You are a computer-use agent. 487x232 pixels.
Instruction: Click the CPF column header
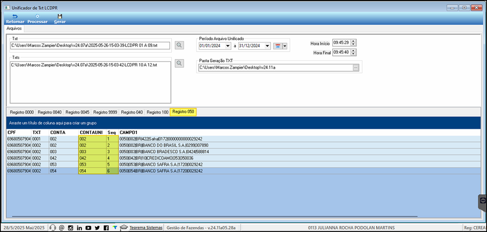tap(19, 132)
